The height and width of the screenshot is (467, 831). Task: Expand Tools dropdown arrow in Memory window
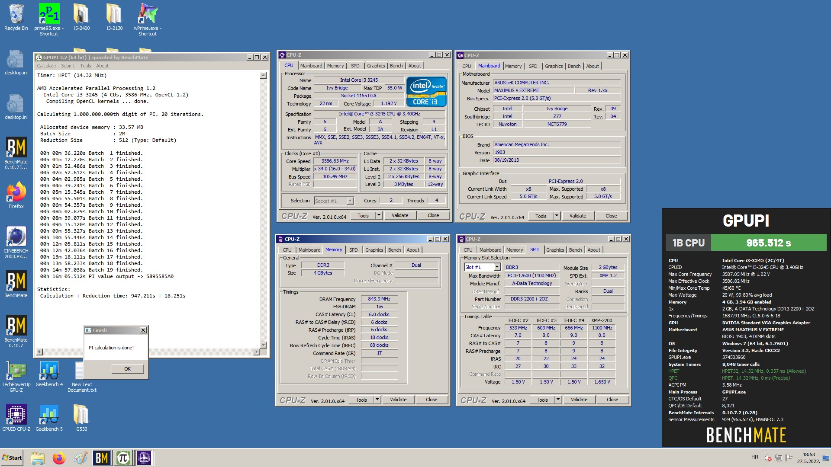pos(377,400)
